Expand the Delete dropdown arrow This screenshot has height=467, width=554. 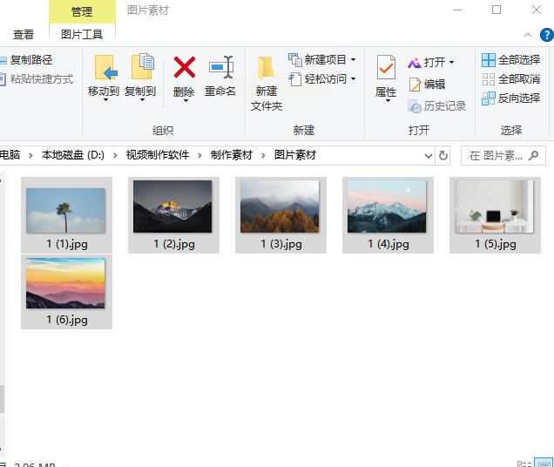click(x=186, y=101)
